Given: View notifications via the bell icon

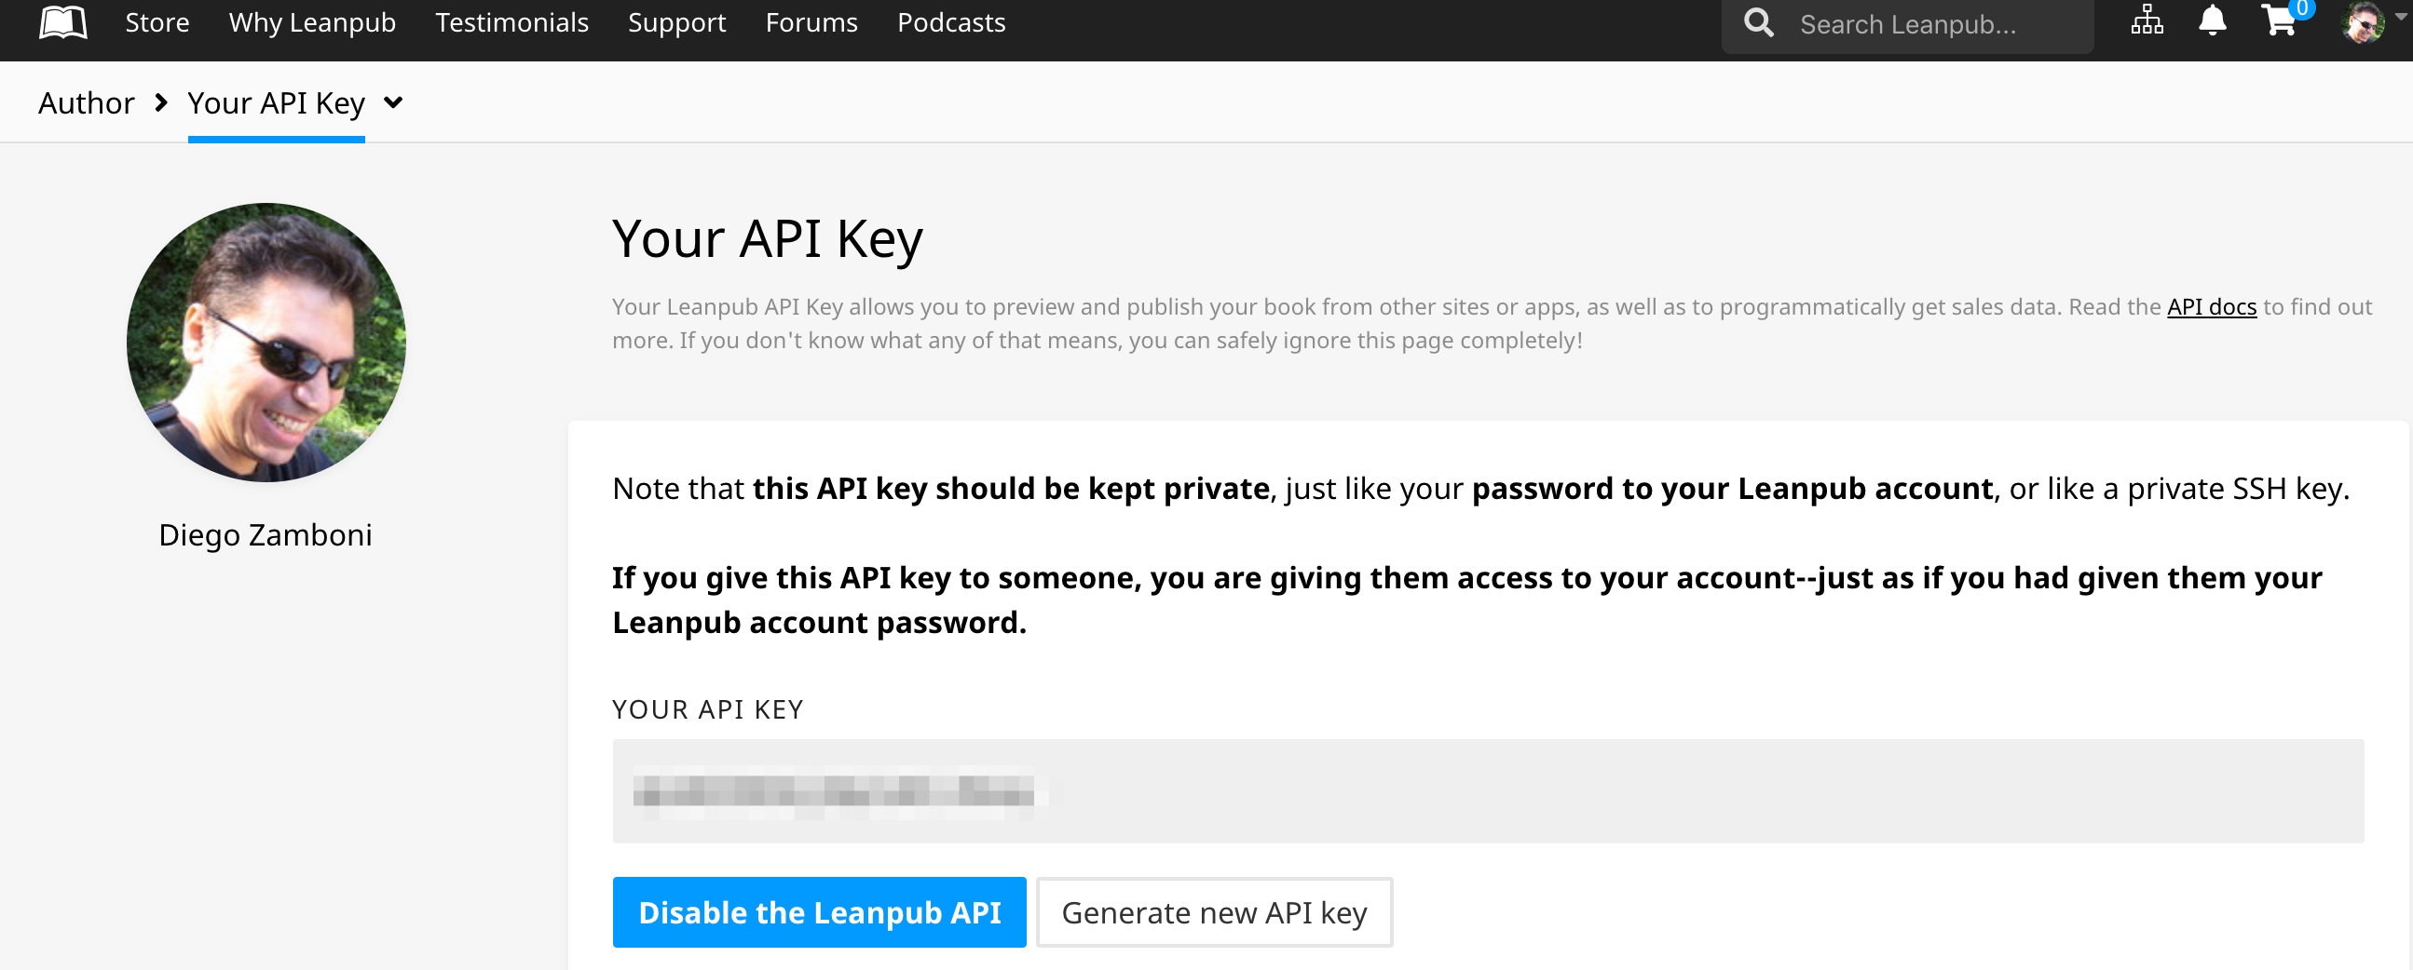Looking at the screenshot, I should pyautogui.click(x=2212, y=20).
